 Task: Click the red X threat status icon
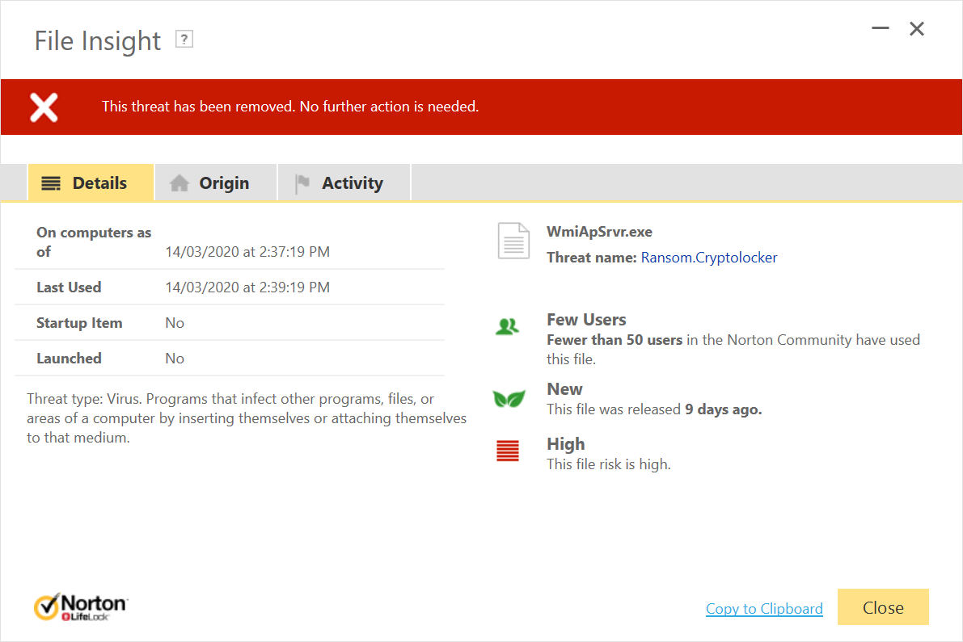click(x=44, y=107)
